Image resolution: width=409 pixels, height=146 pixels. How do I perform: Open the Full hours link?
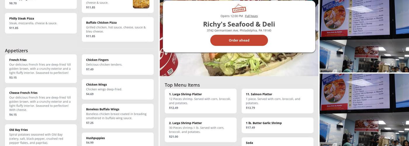[x=251, y=16]
